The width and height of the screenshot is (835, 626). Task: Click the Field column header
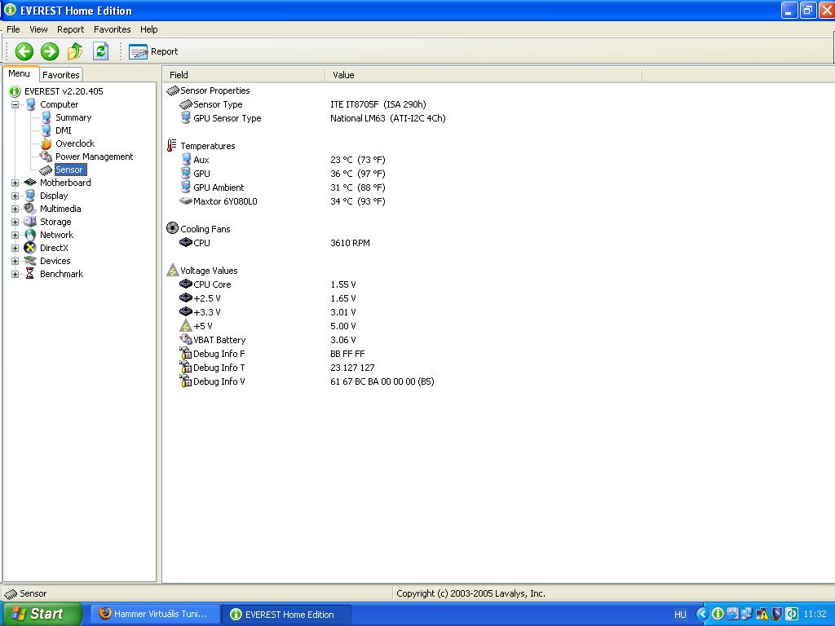tap(245, 75)
